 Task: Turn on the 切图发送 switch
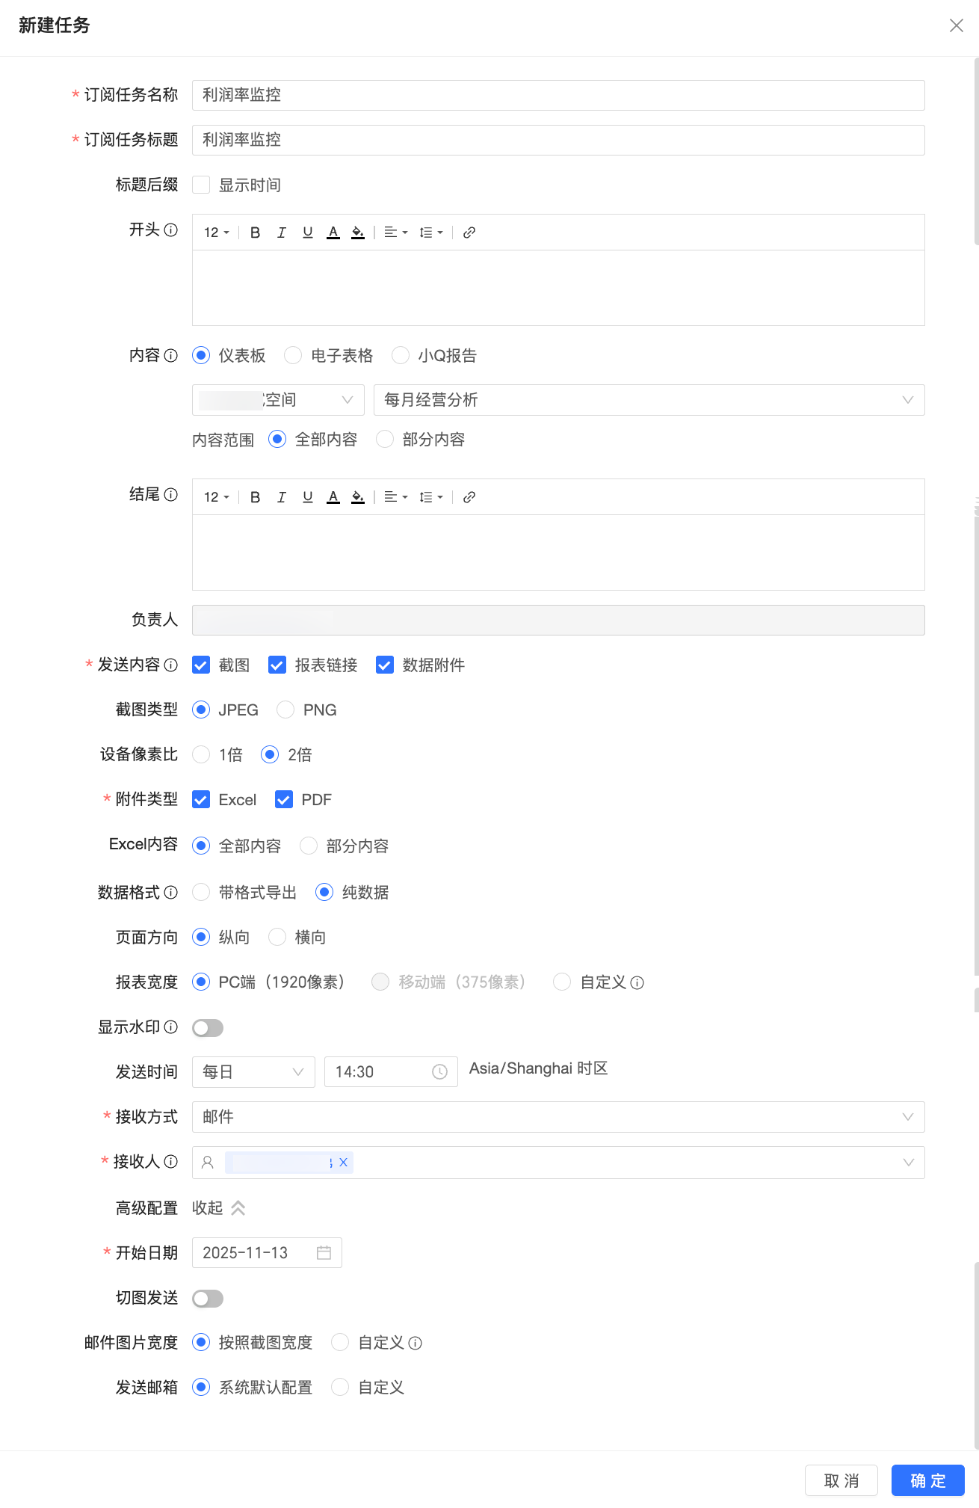coord(208,1299)
